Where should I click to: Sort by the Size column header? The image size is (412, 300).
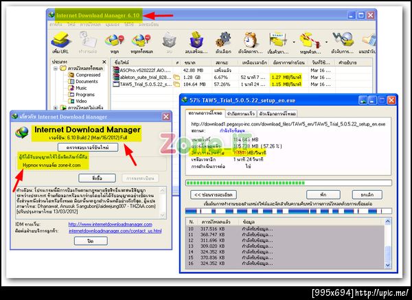(x=196, y=62)
